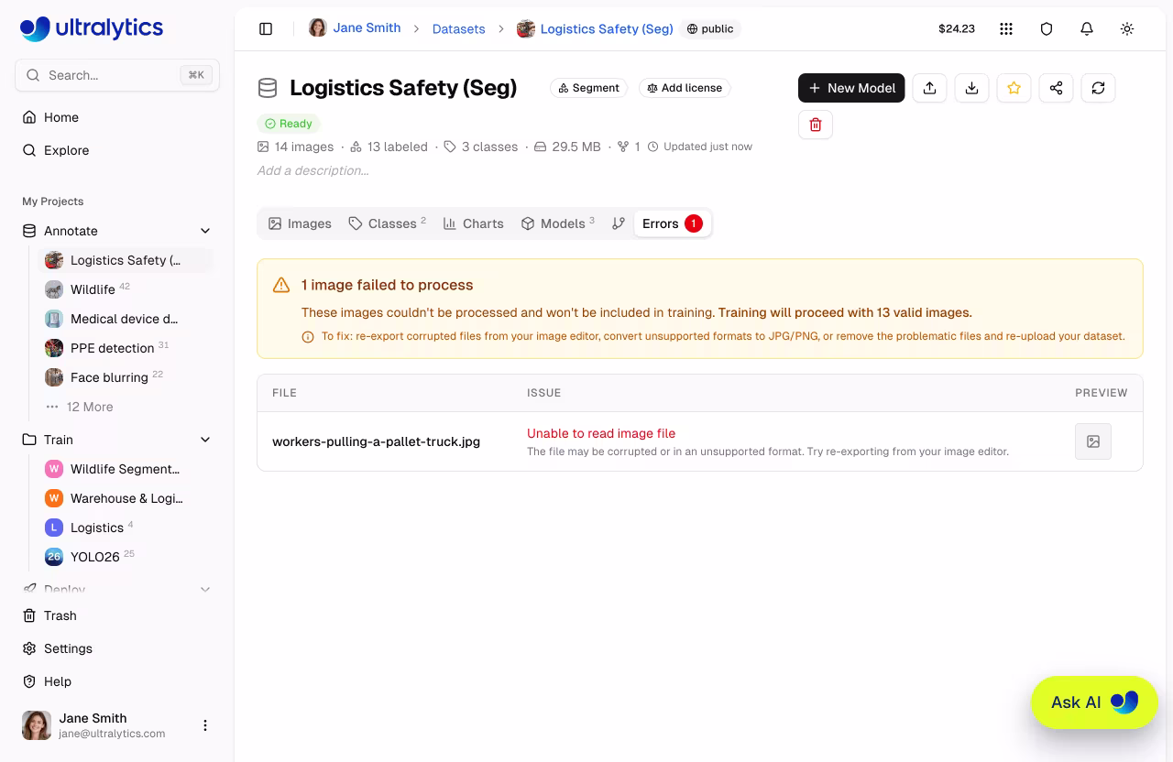Follow the Datasets breadcrumb link
Screen dimensions: 1173x762
[x=458, y=28]
